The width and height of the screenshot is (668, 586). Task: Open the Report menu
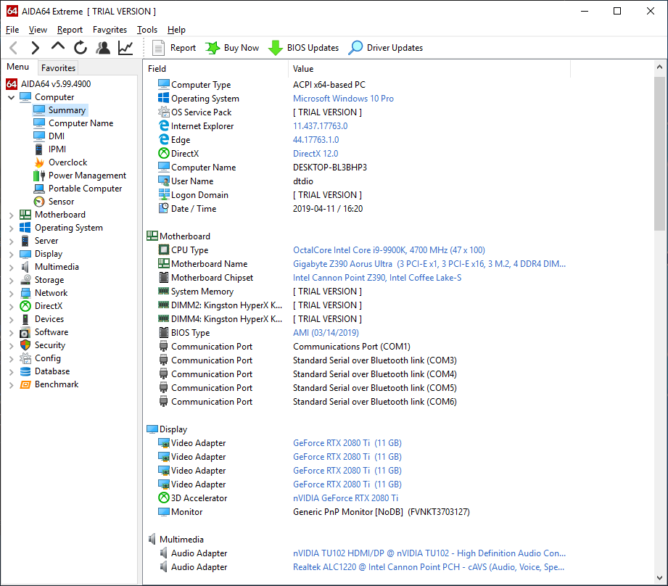(70, 30)
